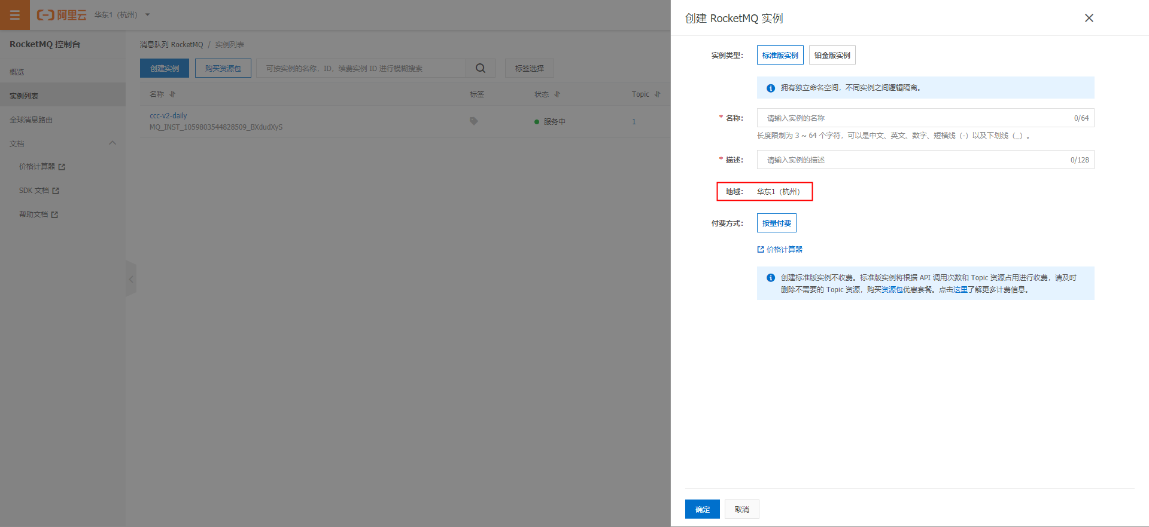The image size is (1149, 527).
Task: Click external-link icon beside sidebar 价格计算器
Action: [x=62, y=167]
